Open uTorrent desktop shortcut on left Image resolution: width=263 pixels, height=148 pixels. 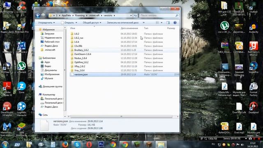coord(22,67)
